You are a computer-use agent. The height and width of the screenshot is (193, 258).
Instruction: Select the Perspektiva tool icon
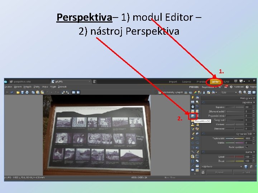click(x=192, y=116)
